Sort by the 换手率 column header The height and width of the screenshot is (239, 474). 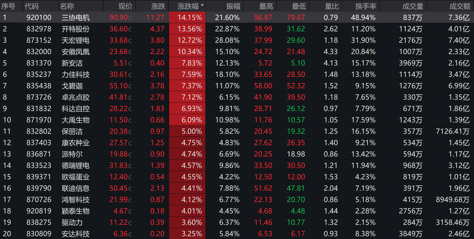click(366, 6)
